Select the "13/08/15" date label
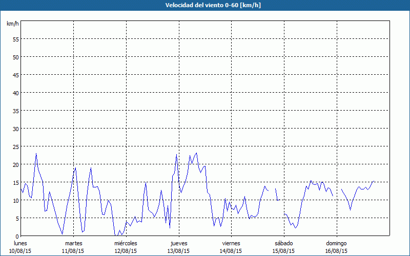Screen dimensions: 410x256 coord(178,251)
